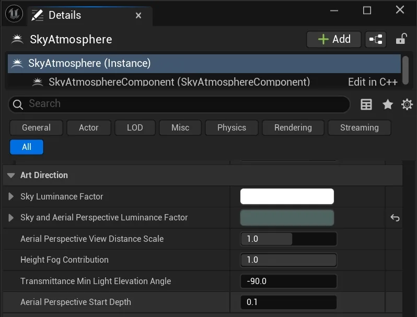Collapse the Art Direction section

(11, 175)
